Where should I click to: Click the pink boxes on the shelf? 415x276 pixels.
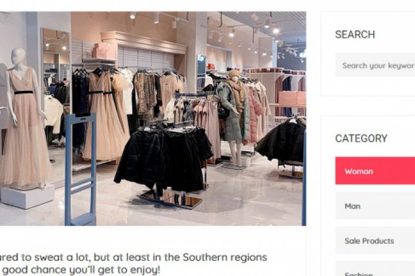tap(104, 51)
